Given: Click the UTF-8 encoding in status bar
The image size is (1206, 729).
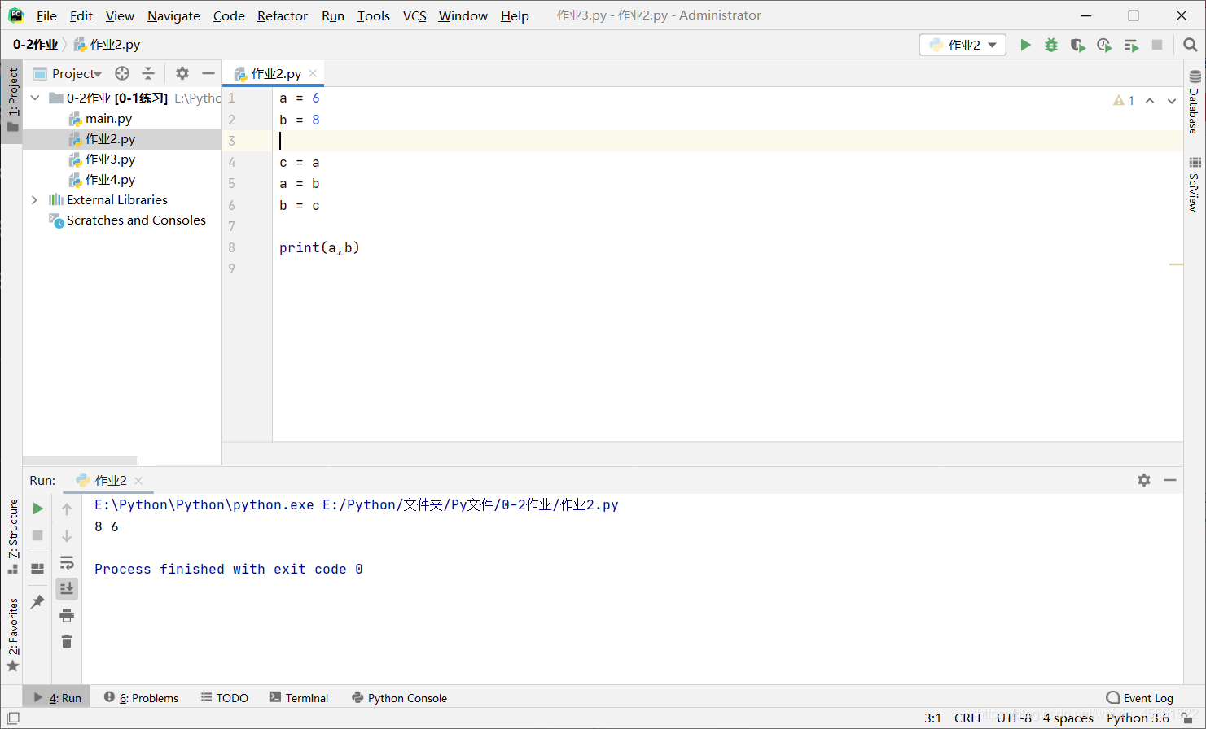Looking at the screenshot, I should pyautogui.click(x=1014, y=718).
